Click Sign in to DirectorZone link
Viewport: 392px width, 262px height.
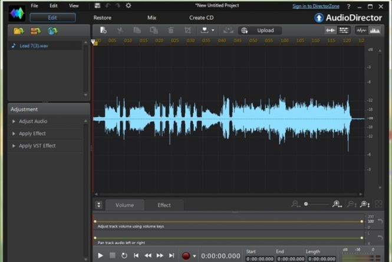316,6
